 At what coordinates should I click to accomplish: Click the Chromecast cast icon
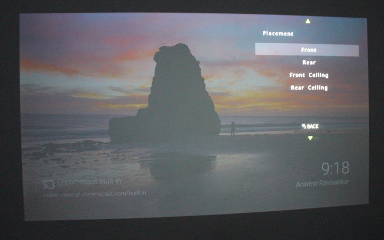pos(49,185)
